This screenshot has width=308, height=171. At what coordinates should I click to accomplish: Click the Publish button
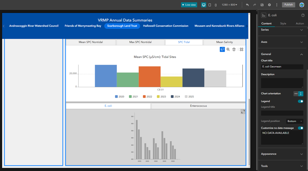pos(289,5)
